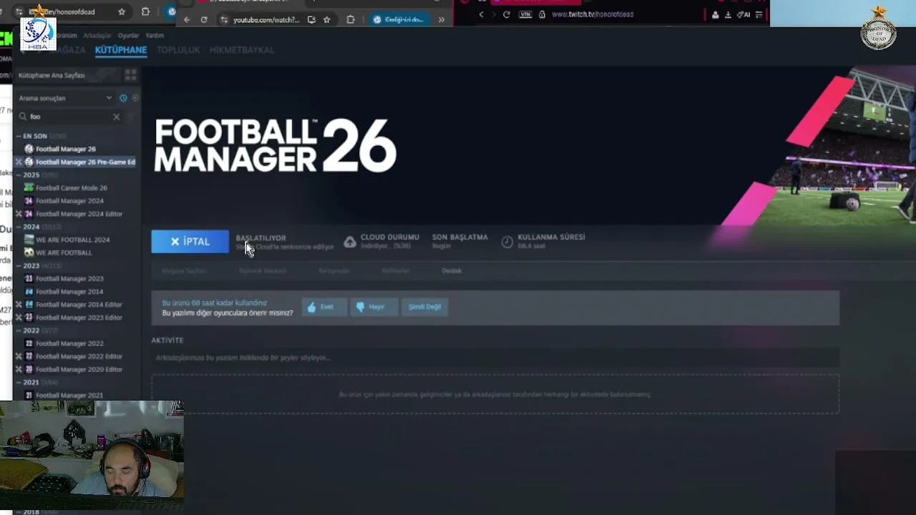
Task: Go back in the YouTube browser window
Action: [187, 20]
